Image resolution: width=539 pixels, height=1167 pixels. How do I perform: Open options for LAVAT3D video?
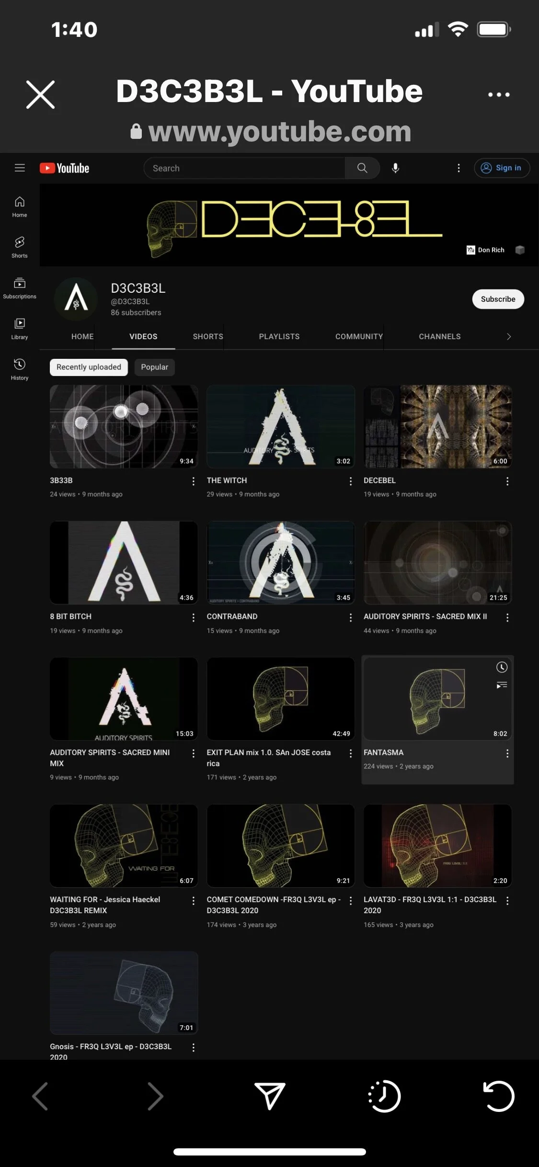tap(507, 901)
